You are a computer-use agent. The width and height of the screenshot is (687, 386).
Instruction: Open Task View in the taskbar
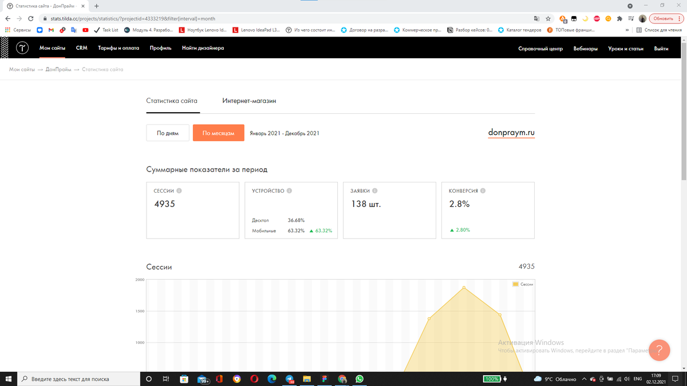[165, 379]
